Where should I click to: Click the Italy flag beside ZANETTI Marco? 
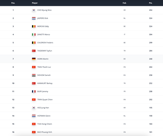(34, 35)
